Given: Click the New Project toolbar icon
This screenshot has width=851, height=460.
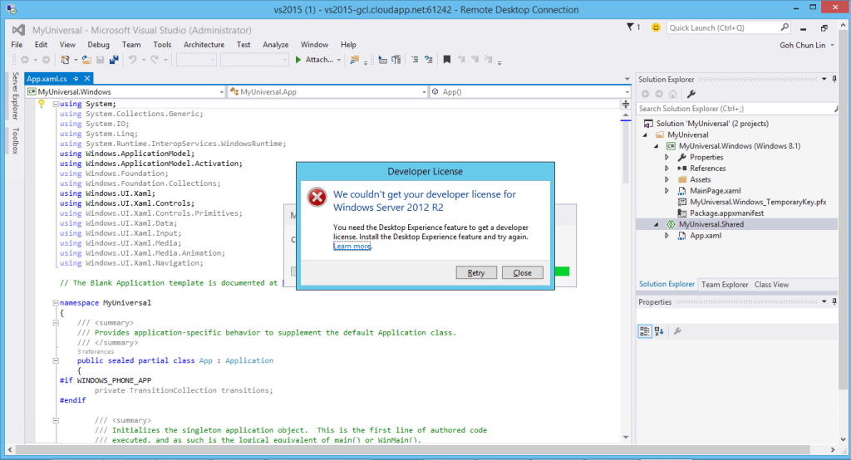Looking at the screenshot, I should pos(65,60).
